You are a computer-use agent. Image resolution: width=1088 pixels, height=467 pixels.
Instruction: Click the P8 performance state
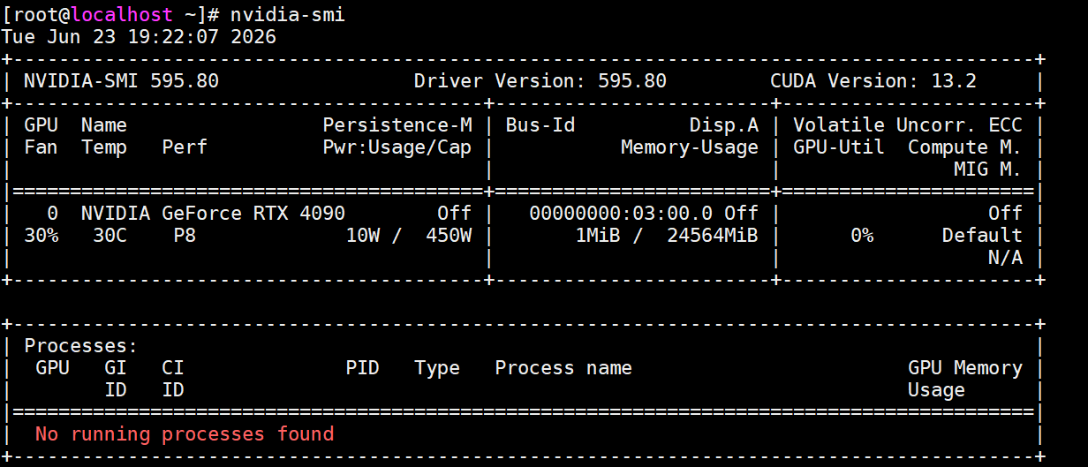point(185,236)
